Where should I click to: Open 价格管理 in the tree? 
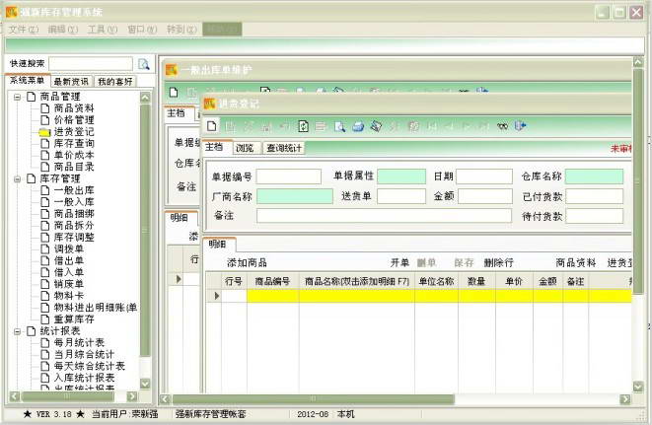(74, 120)
